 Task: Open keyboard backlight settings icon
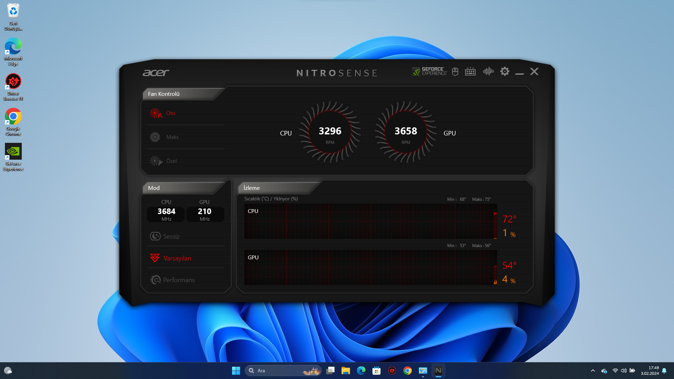pos(470,72)
